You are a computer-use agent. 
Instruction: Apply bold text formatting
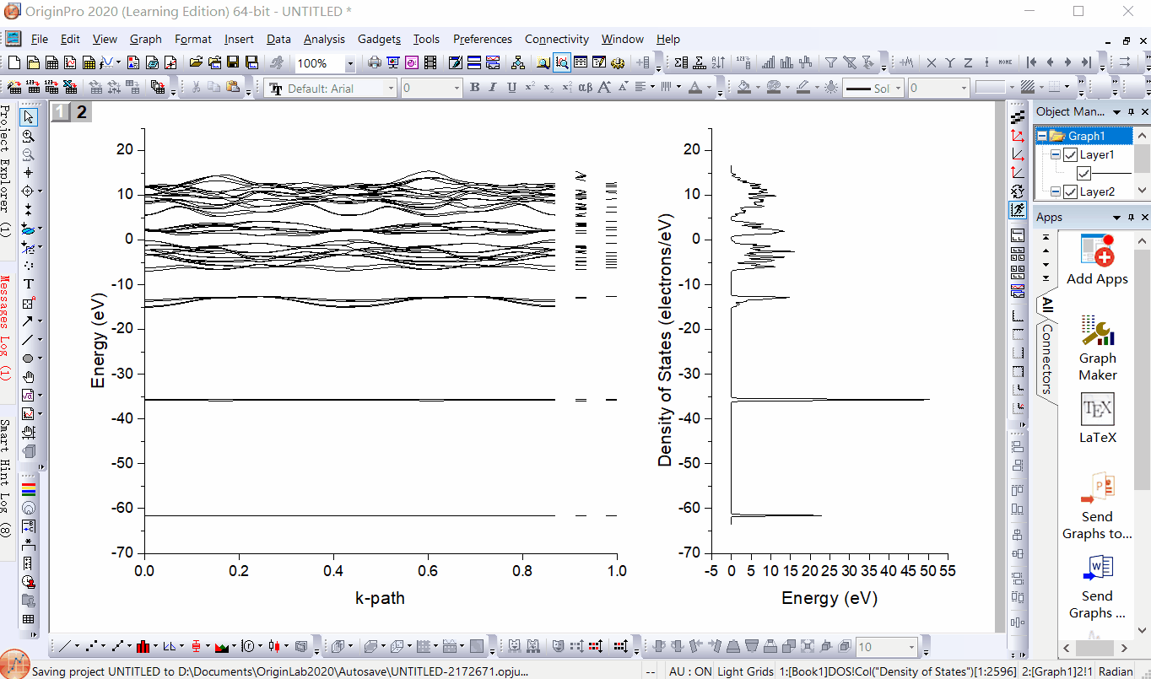click(x=474, y=88)
